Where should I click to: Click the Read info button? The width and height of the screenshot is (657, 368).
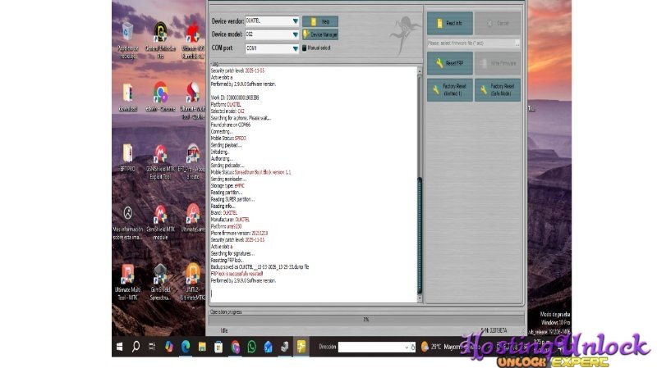pyautogui.click(x=449, y=25)
